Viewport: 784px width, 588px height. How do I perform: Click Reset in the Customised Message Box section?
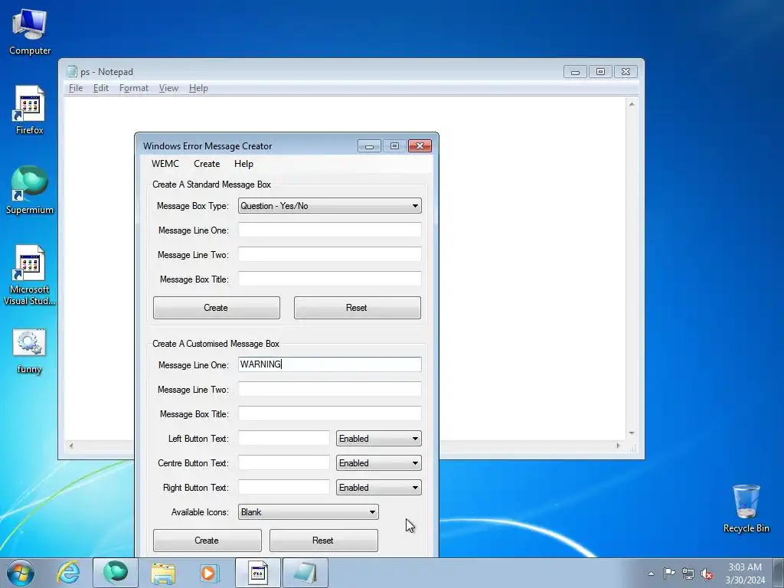coord(324,541)
